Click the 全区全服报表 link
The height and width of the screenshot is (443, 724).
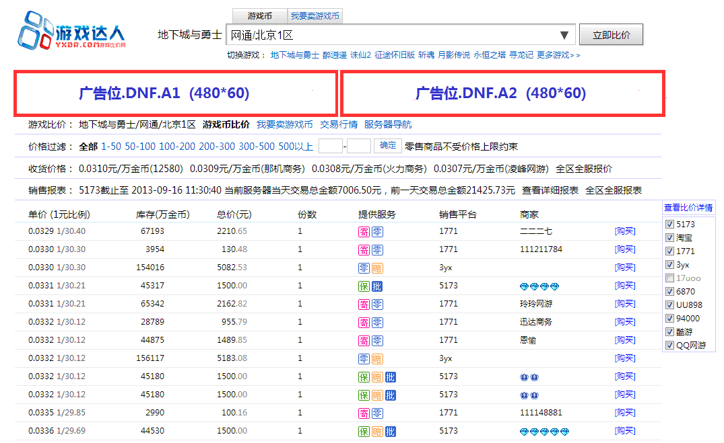[x=614, y=190]
